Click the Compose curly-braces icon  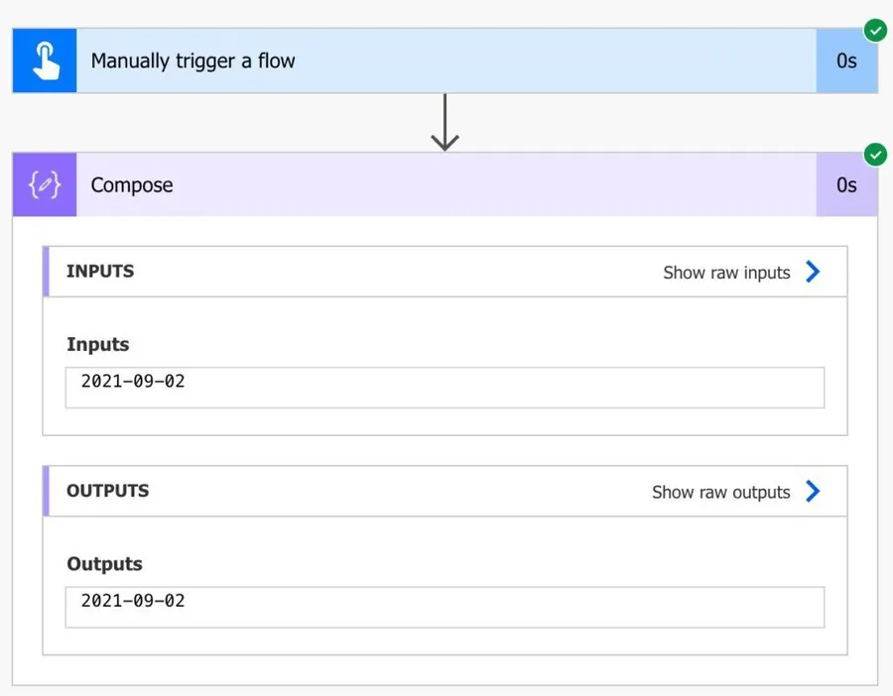tap(45, 185)
